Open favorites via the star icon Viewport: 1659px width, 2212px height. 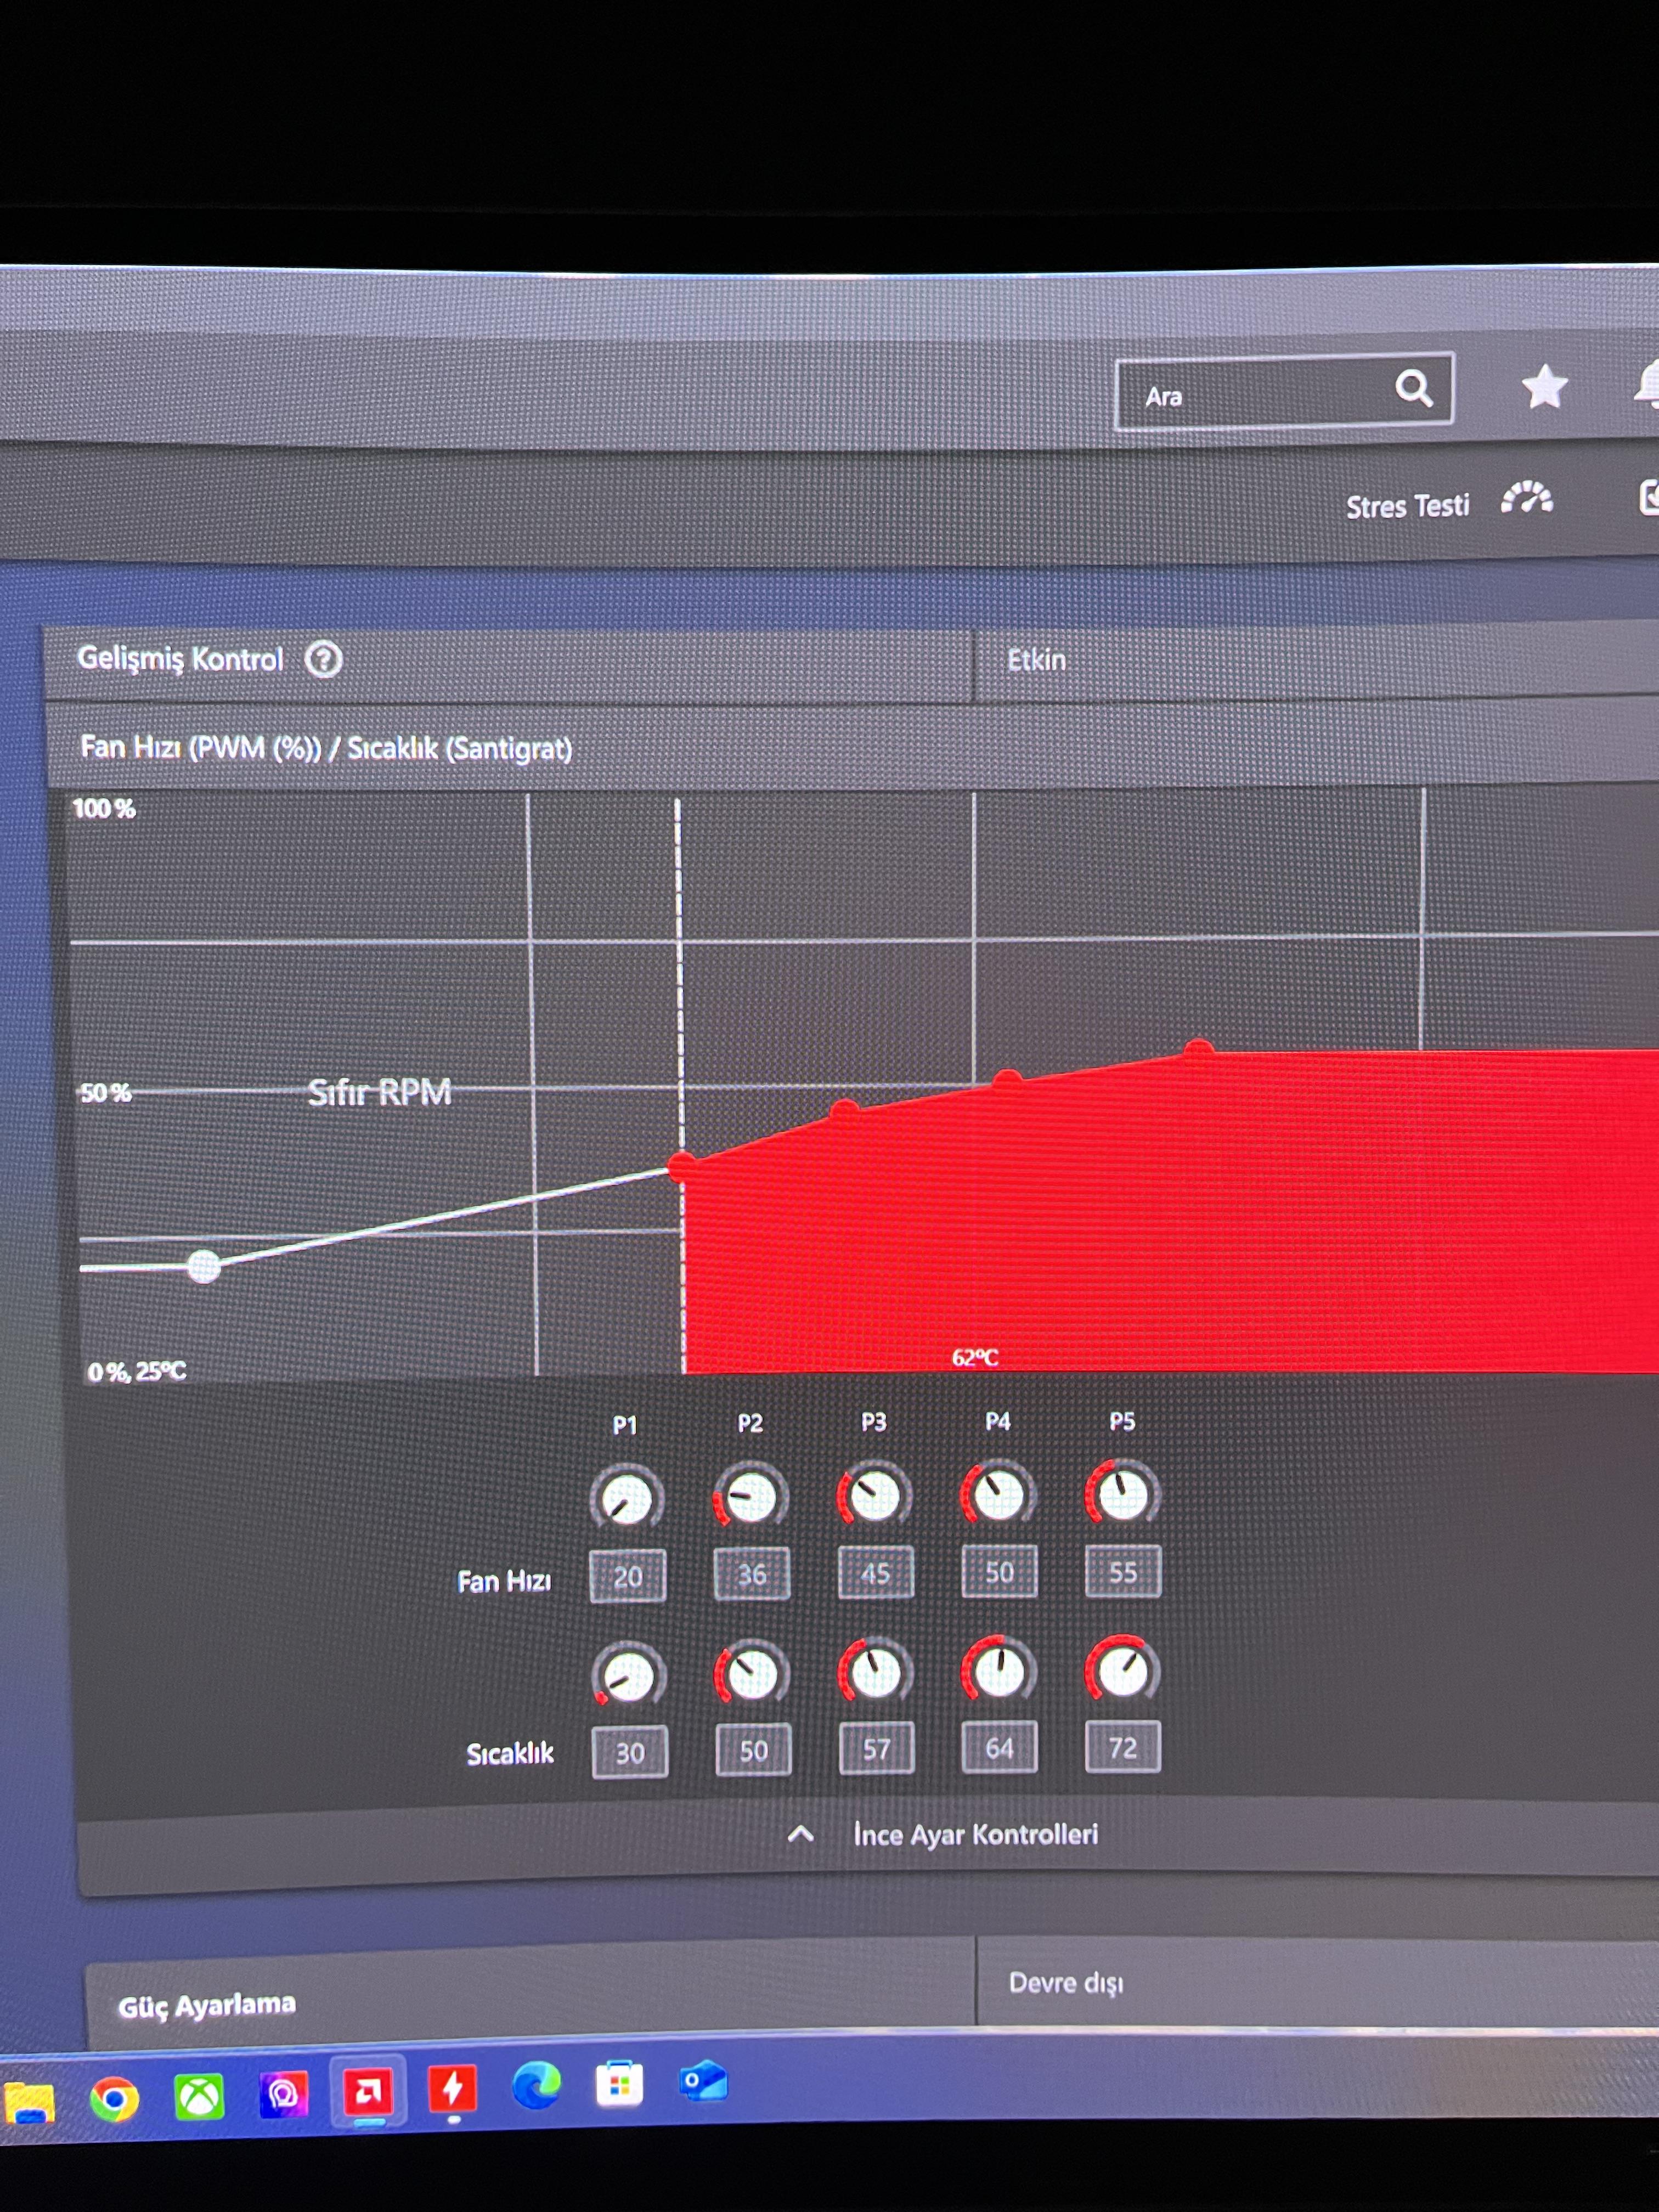tap(1544, 386)
